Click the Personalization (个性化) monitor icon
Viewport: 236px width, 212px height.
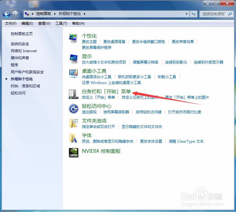73,38
